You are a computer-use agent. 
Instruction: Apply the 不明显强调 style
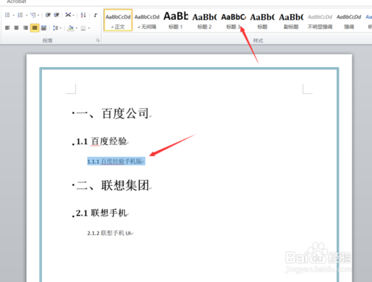pyautogui.click(x=320, y=20)
